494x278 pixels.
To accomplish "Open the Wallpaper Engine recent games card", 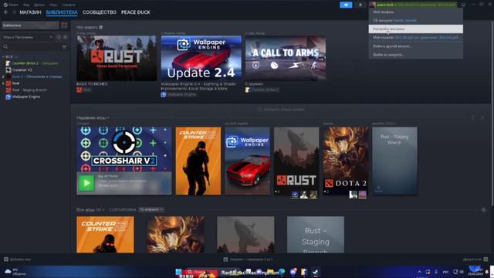I will point(247,161).
